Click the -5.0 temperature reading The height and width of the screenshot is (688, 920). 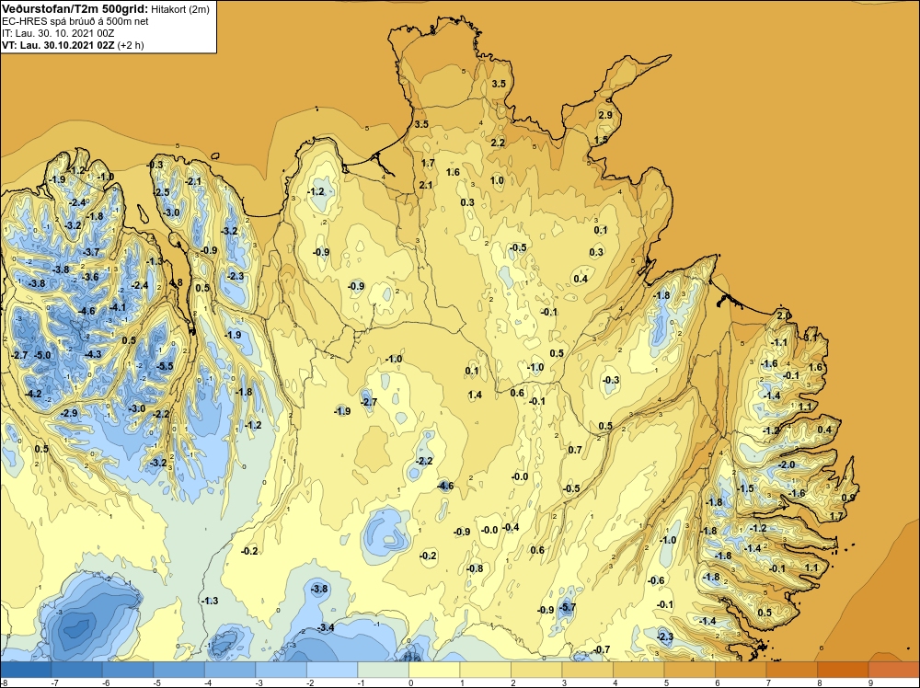click(42, 355)
